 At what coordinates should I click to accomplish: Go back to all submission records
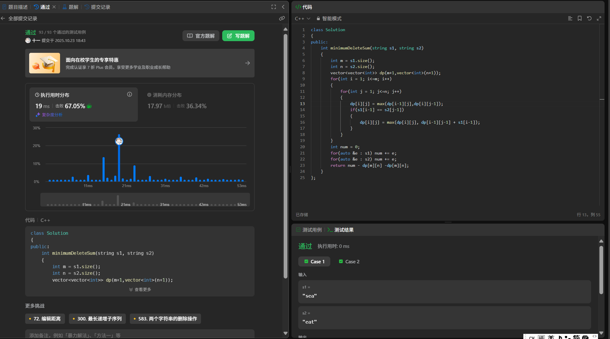[19, 19]
